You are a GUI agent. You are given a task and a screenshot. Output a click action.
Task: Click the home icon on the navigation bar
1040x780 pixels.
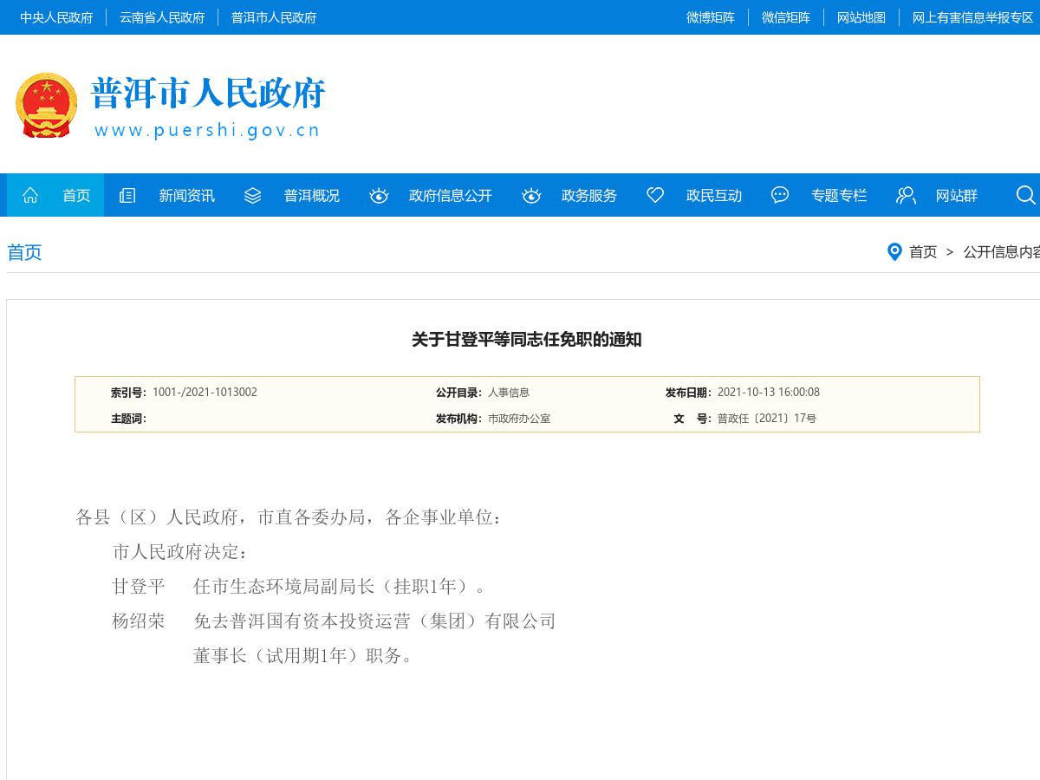coord(30,195)
